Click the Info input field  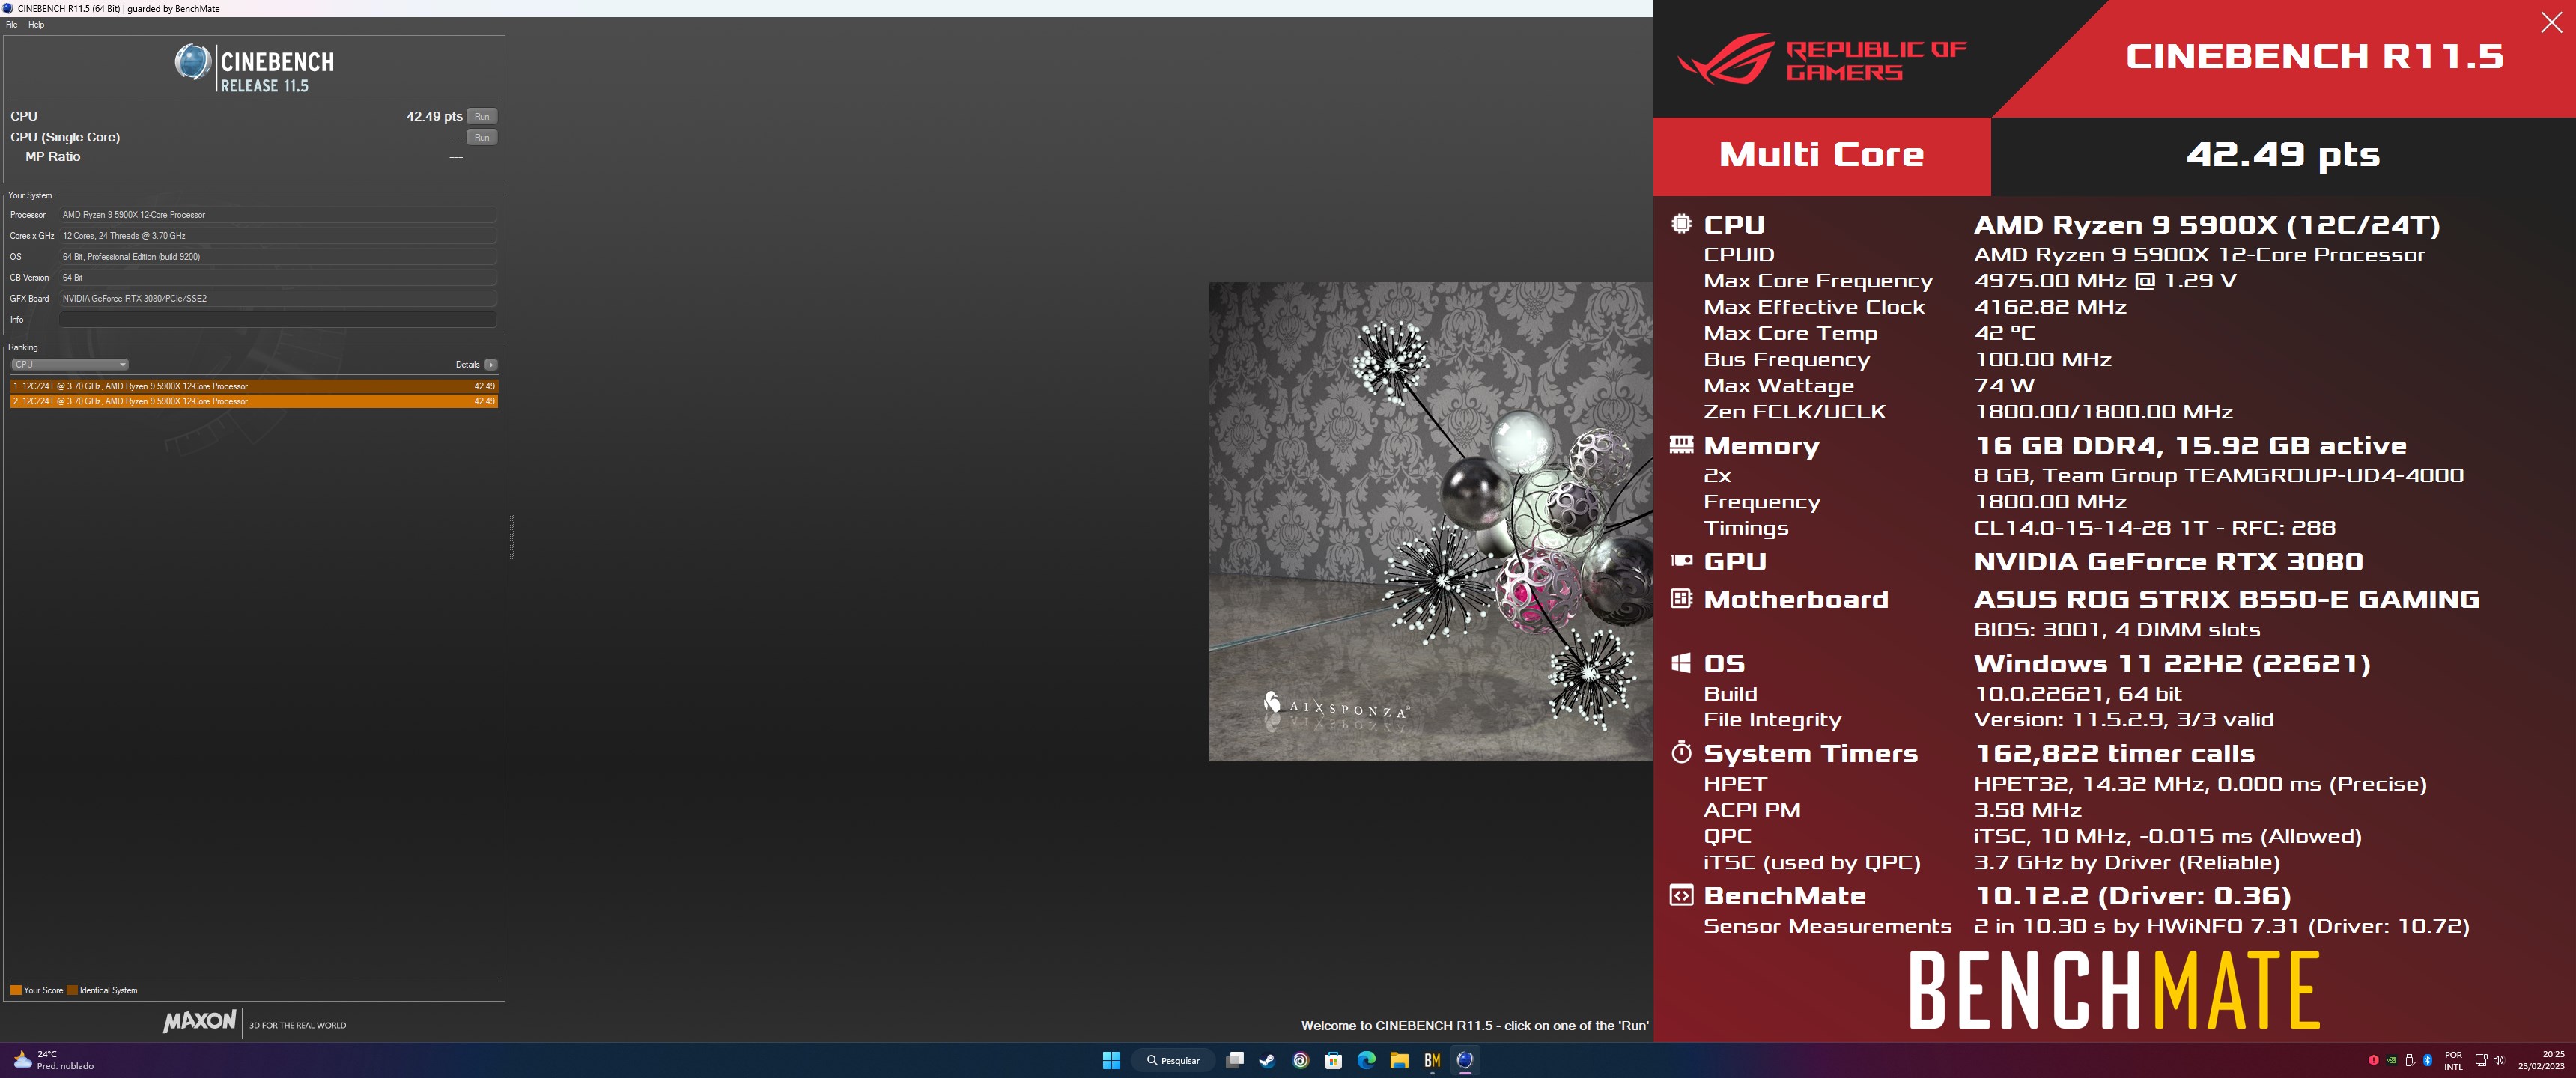[x=278, y=319]
